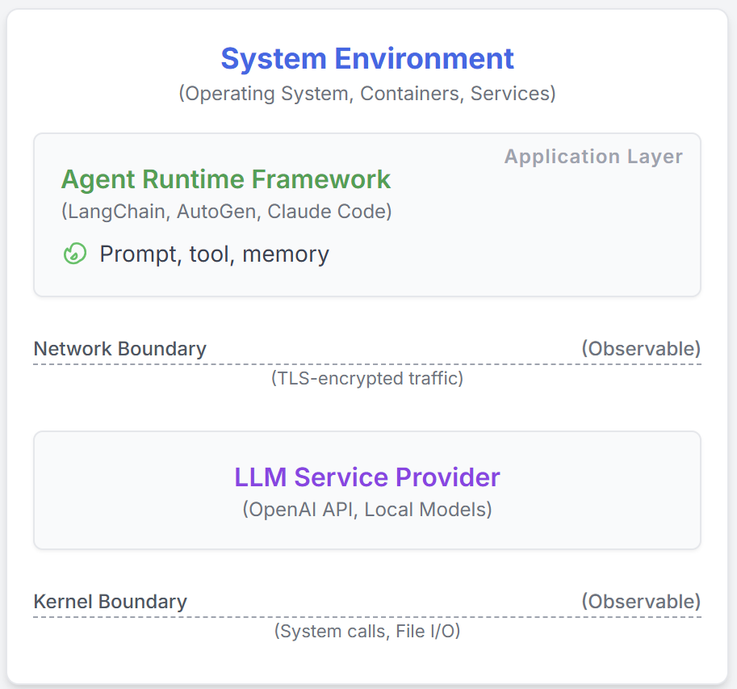Select the Prompt, tool, memory text

coord(214,254)
